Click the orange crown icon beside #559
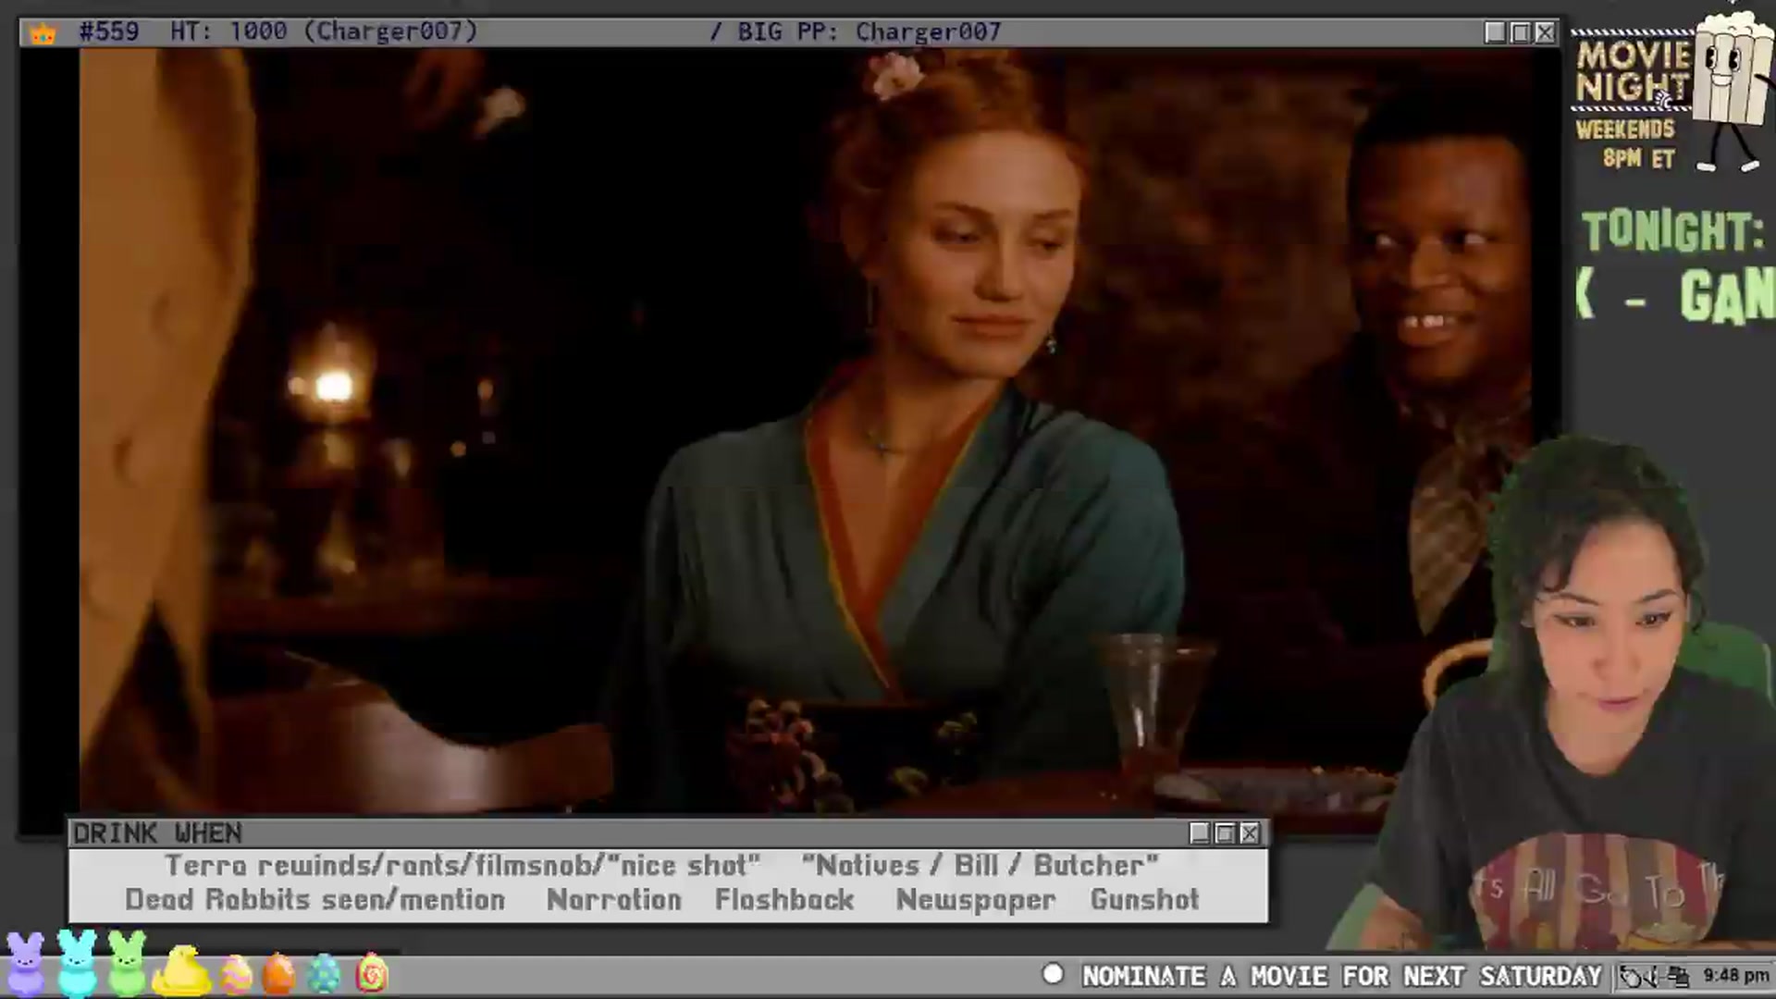1776x999 pixels. pos(43,33)
